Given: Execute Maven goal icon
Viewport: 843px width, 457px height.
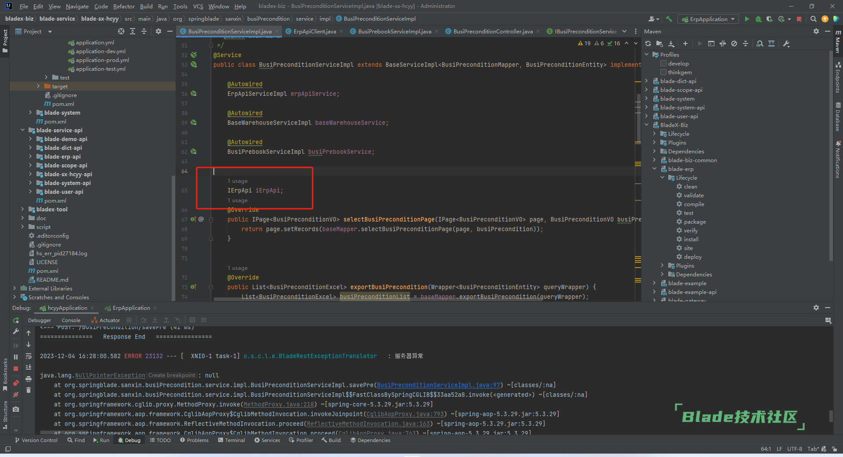Looking at the screenshot, I should (x=711, y=44).
